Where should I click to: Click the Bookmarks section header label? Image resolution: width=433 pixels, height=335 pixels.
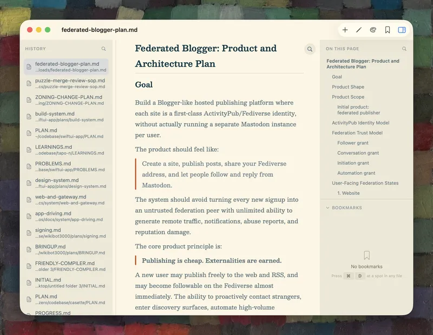[346, 208]
